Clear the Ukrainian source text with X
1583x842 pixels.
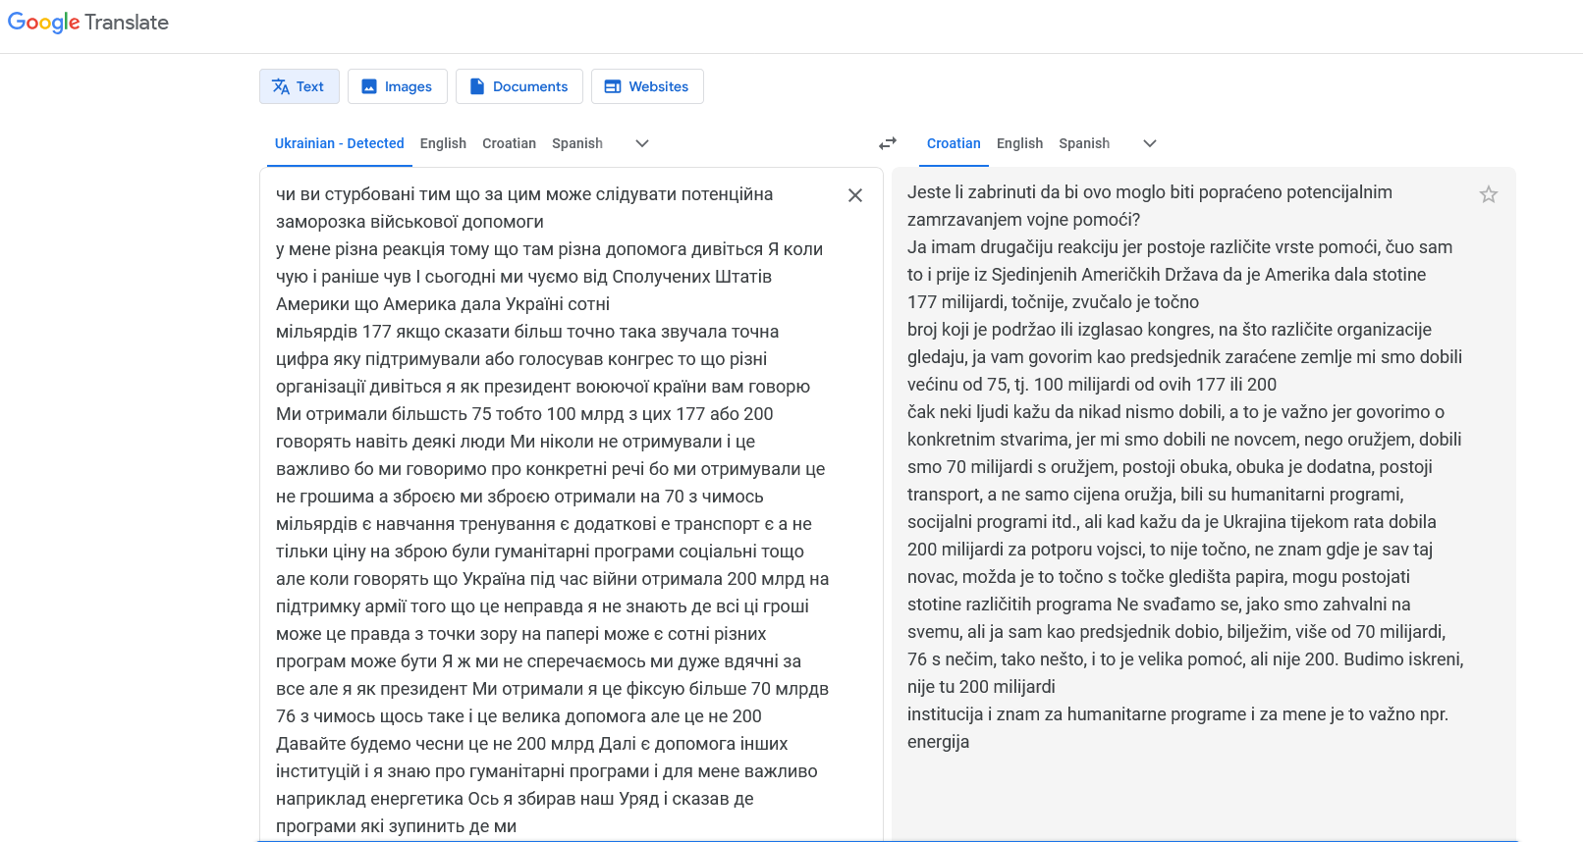tap(855, 195)
